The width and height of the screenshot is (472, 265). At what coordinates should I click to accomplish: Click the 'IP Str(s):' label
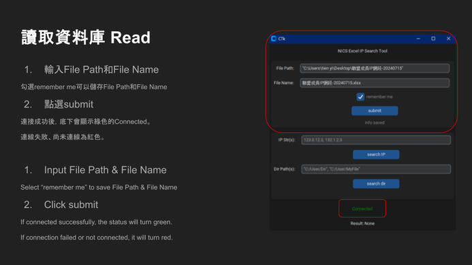pos(287,140)
